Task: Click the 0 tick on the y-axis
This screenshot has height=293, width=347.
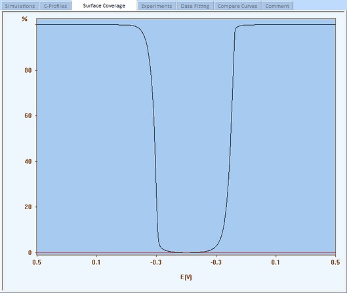Action: point(30,252)
